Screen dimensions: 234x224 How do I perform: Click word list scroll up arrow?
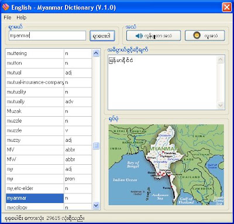(96, 53)
